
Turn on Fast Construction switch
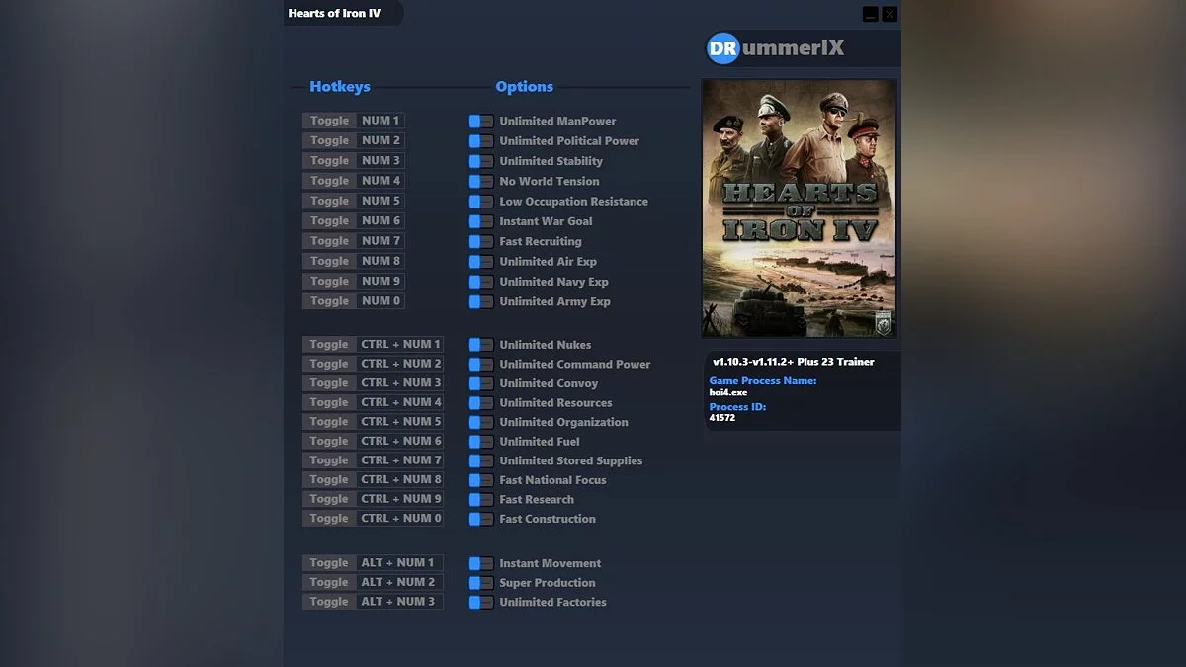click(481, 519)
